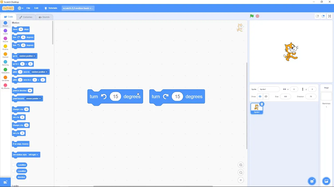Select the Sensing category

(5, 63)
